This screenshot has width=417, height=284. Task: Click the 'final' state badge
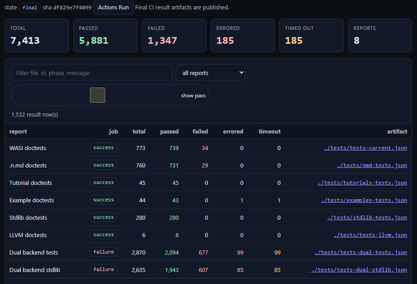click(x=30, y=8)
